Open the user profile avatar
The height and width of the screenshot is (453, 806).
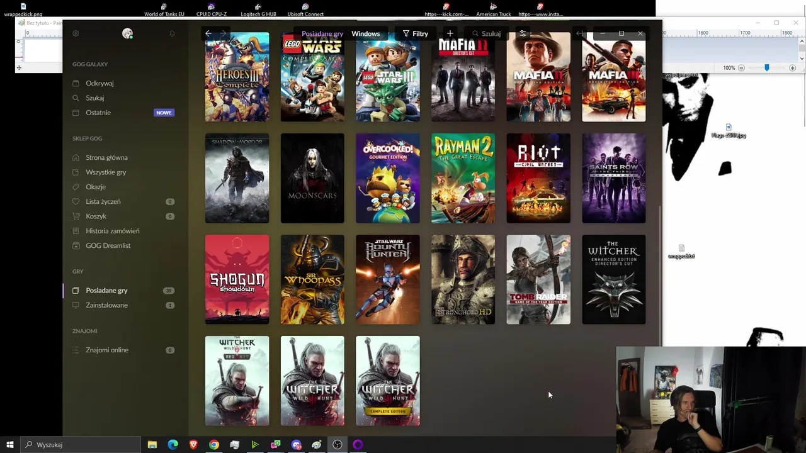(127, 33)
